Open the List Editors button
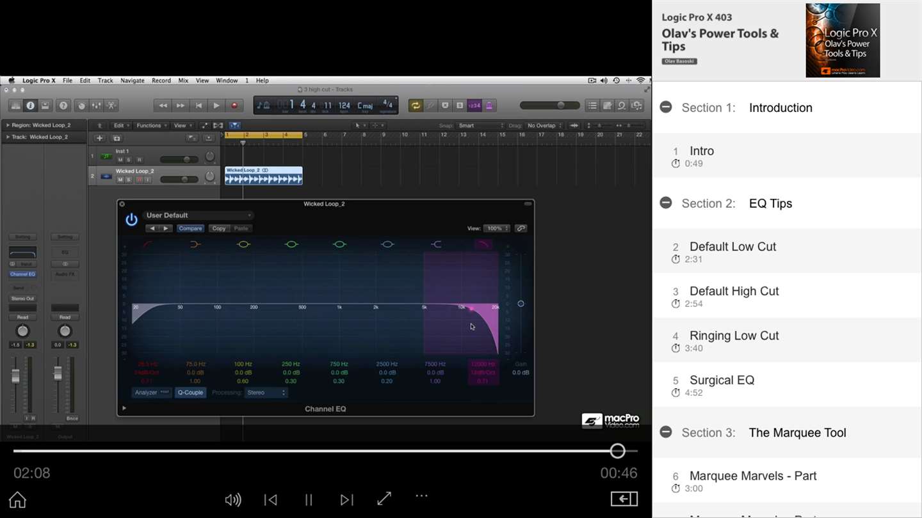This screenshot has width=922, height=518. (592, 106)
